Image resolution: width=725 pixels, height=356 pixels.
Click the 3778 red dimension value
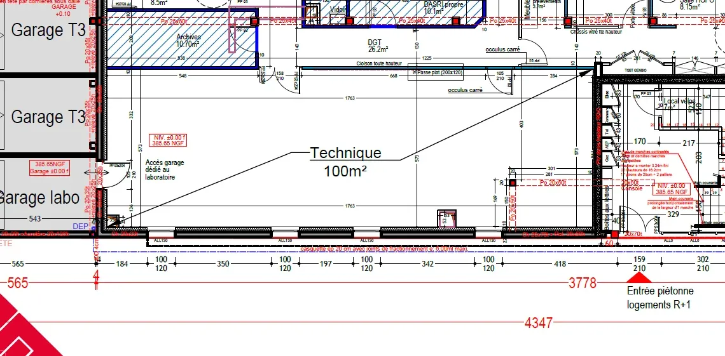click(583, 282)
